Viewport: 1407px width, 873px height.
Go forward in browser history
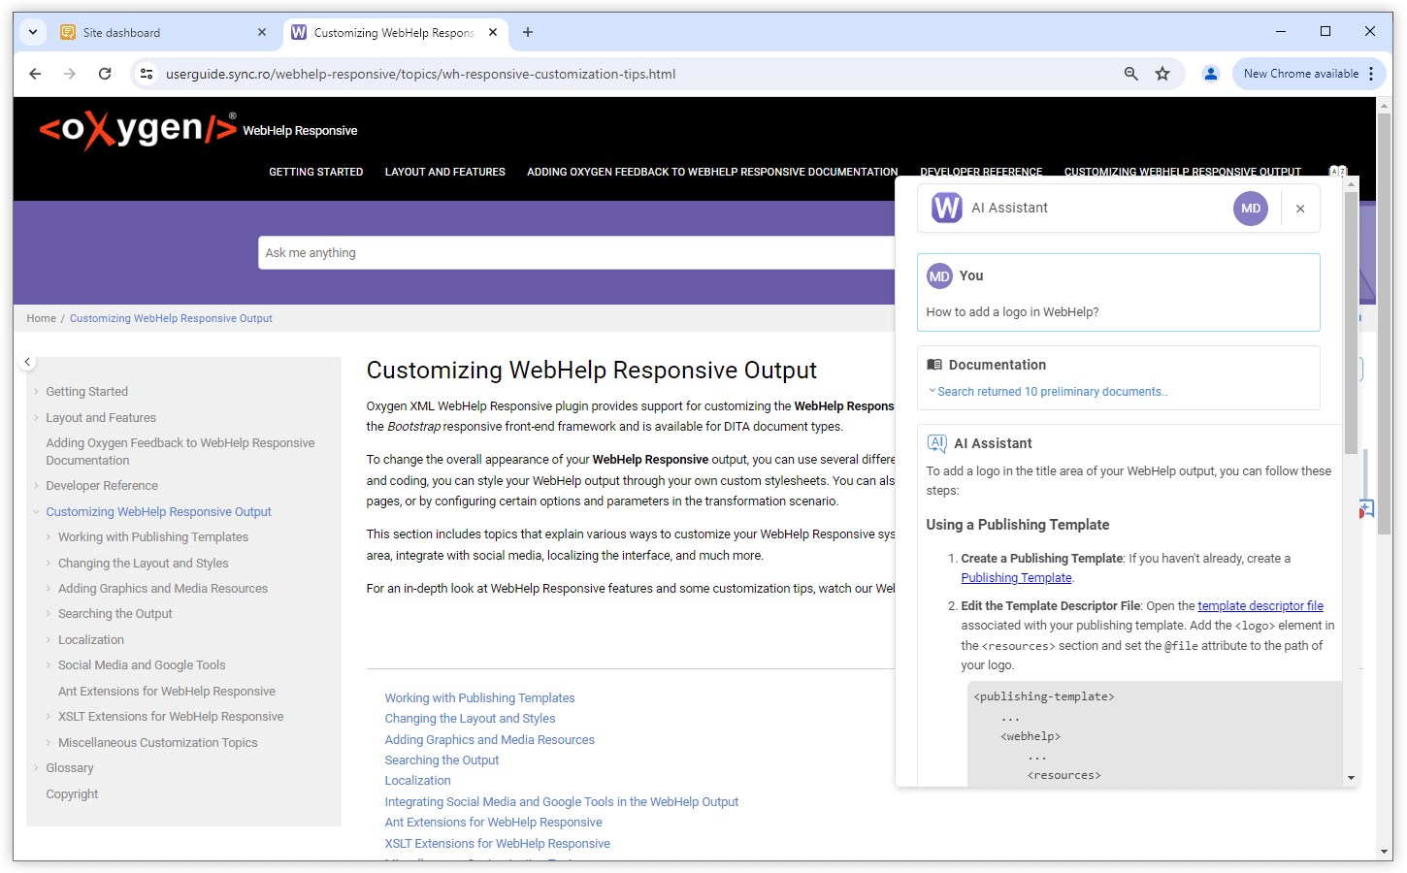pyautogui.click(x=70, y=74)
